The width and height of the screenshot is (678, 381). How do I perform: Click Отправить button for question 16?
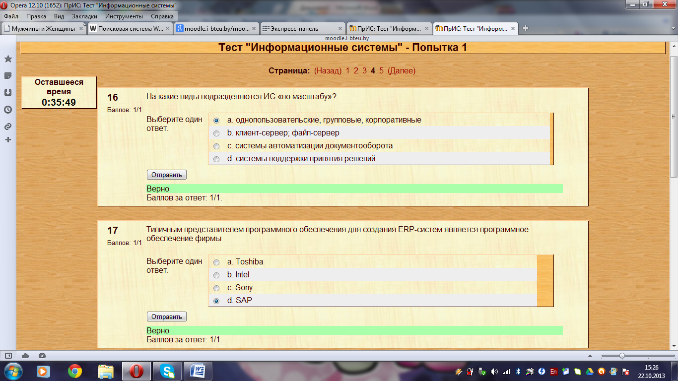tap(167, 175)
